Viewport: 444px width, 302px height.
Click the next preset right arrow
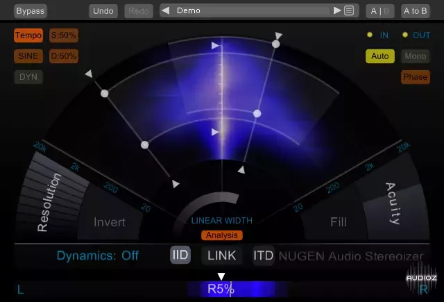click(337, 11)
